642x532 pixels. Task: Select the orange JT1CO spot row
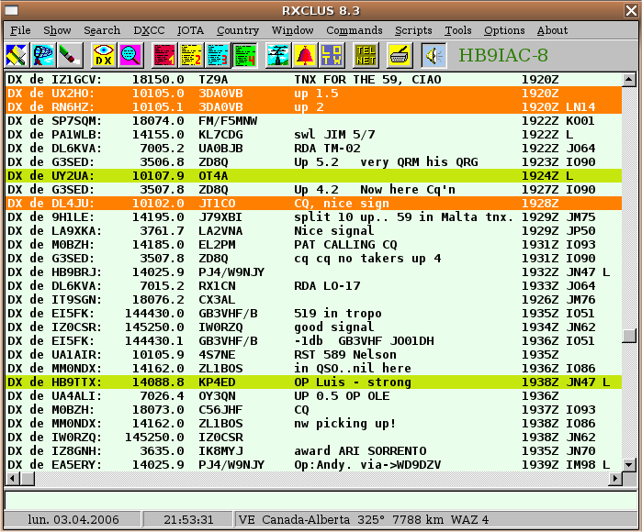(x=313, y=204)
